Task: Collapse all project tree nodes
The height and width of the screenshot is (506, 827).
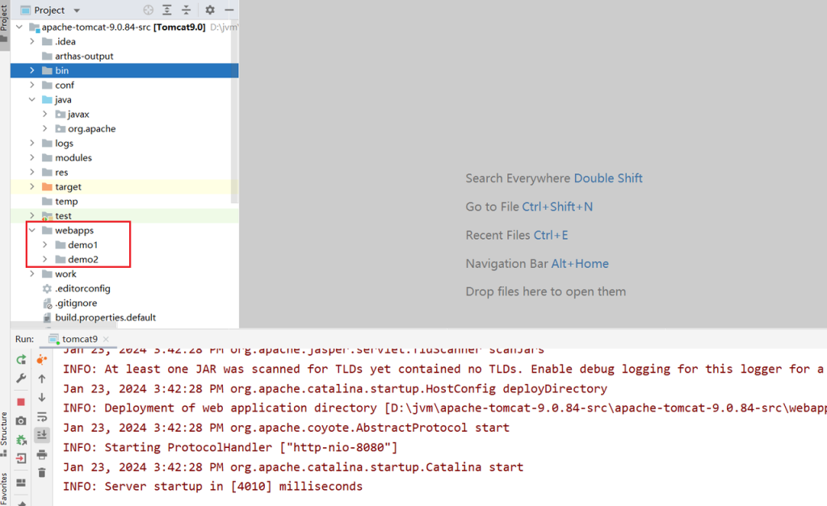Action: point(187,10)
